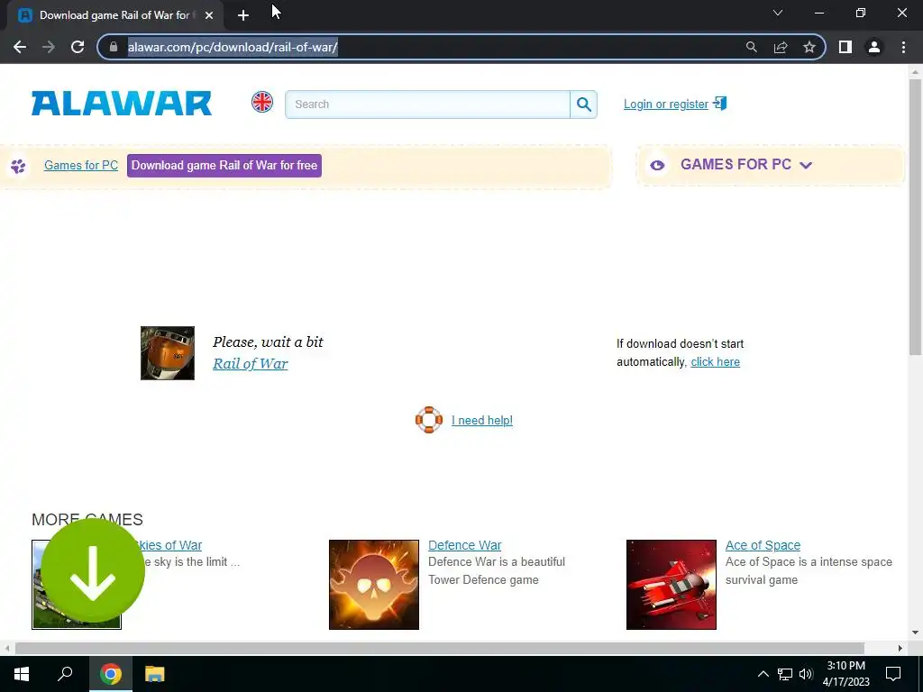923x692 pixels.
Task: Open the Windows notification center
Action: tap(893, 674)
